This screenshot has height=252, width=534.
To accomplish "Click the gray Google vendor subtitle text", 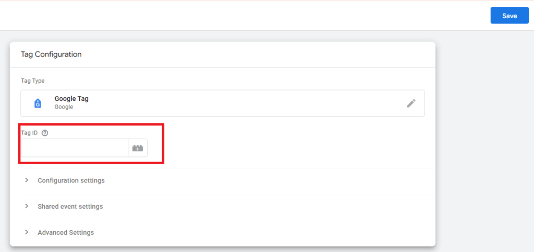I will tap(64, 107).
